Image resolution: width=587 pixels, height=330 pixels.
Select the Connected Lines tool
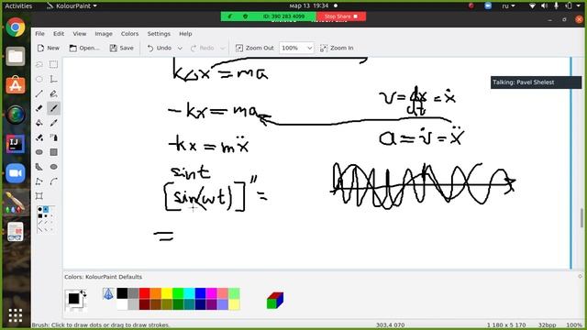pos(39,181)
